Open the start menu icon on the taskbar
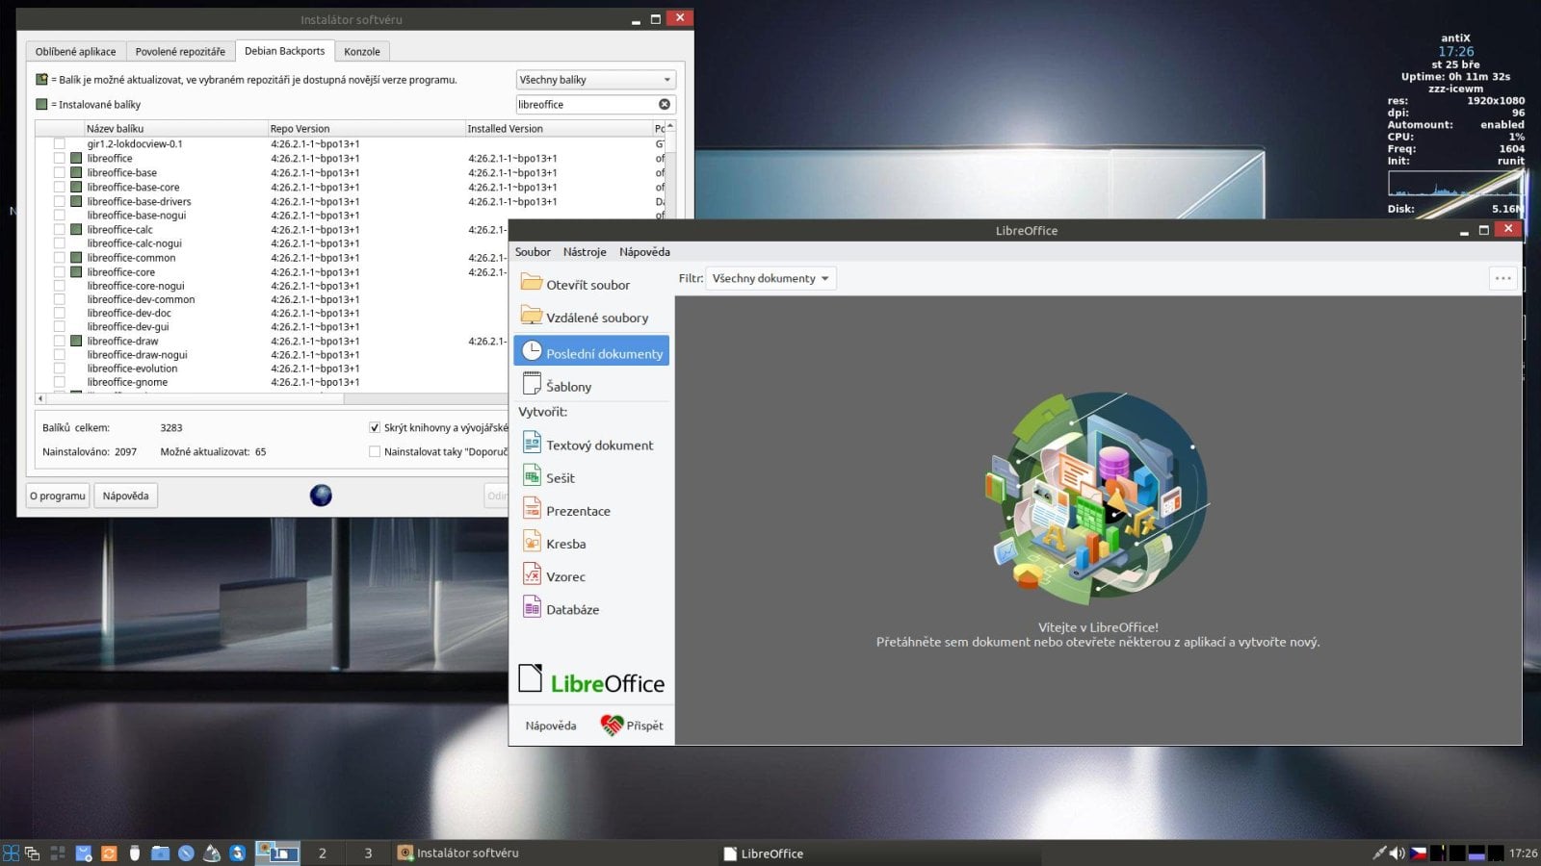Image resolution: width=1541 pixels, height=866 pixels. pyautogui.click(x=12, y=853)
